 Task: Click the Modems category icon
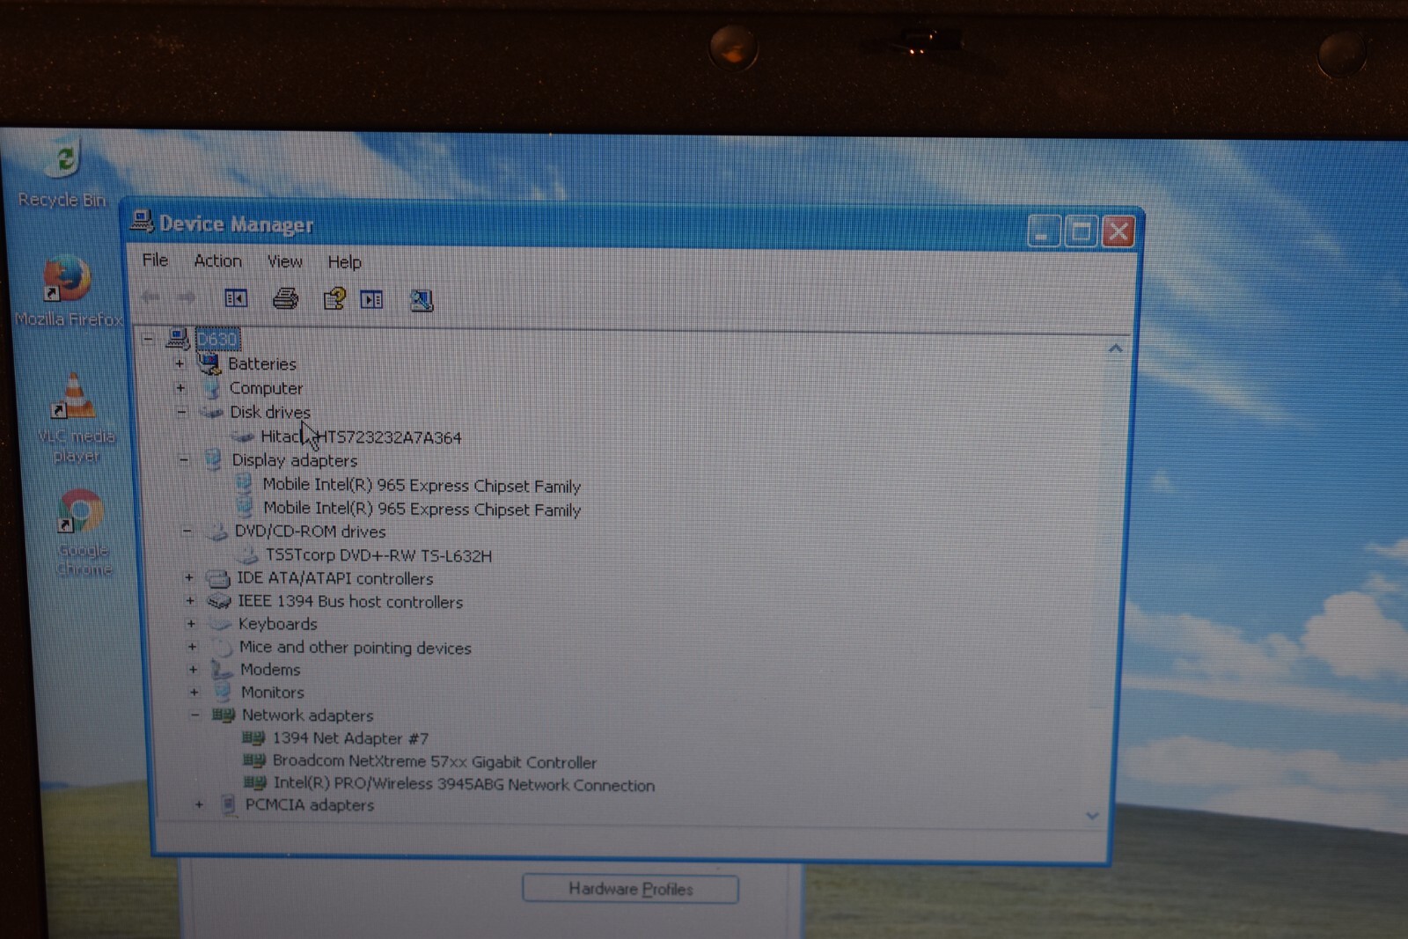tap(222, 670)
